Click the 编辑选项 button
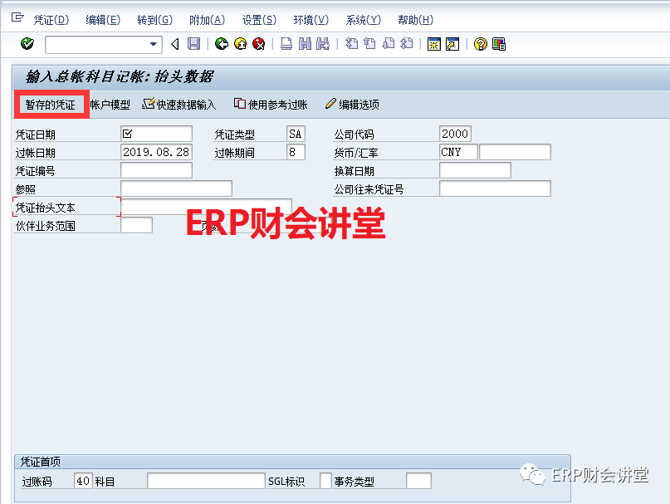 coord(352,105)
